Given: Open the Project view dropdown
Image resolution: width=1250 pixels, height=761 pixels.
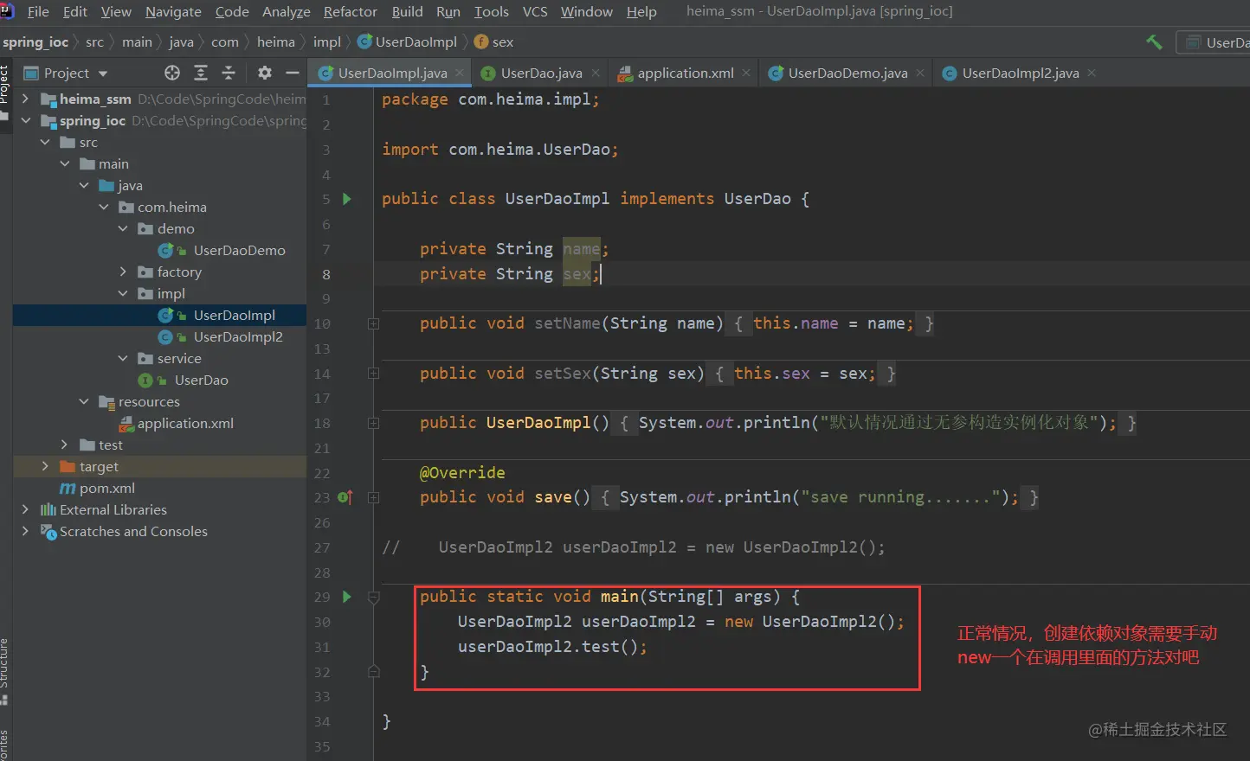Looking at the screenshot, I should 103,74.
